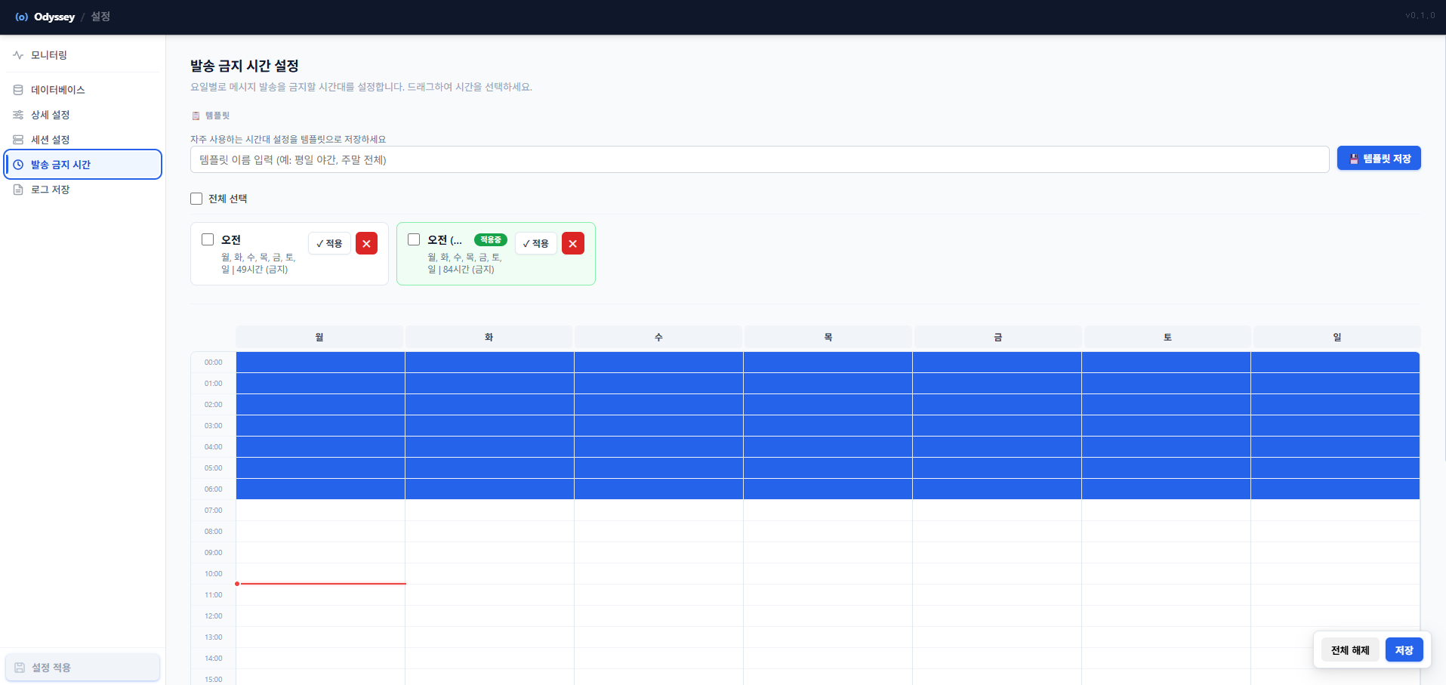Toggle the 전체 선택 checkbox
Viewport: 1446px width, 685px height.
[196, 199]
